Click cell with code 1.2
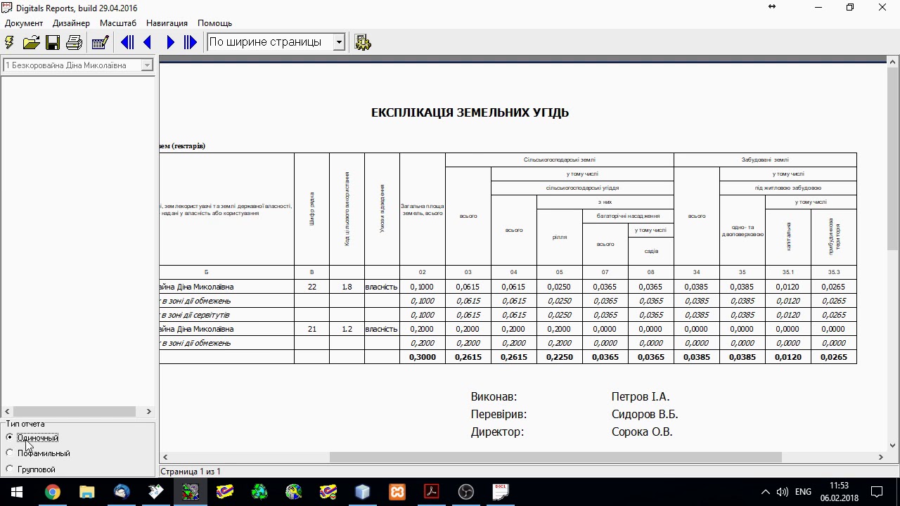 [x=347, y=329]
